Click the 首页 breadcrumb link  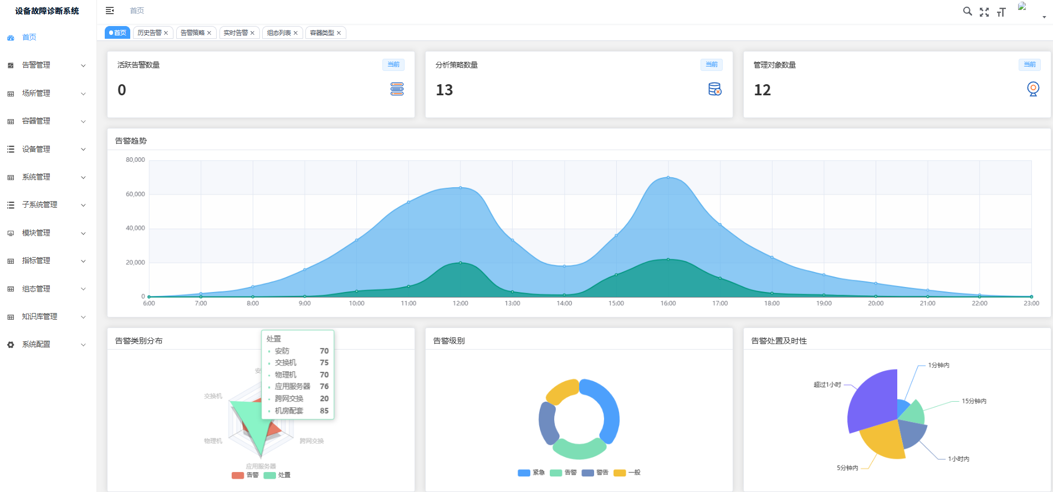pos(137,11)
